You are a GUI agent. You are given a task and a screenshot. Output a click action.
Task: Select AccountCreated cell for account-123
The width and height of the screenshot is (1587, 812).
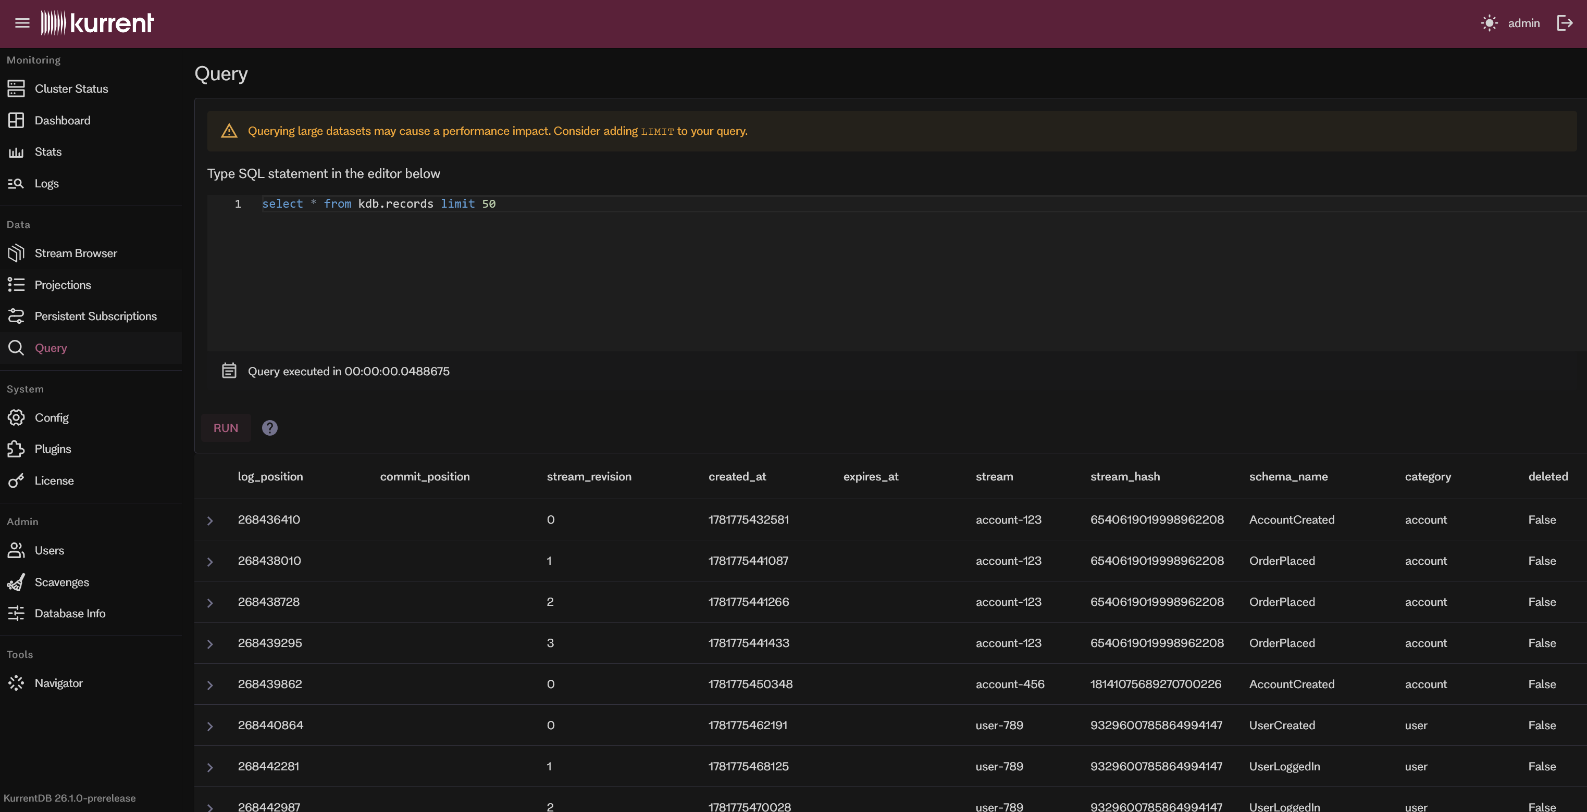(x=1291, y=519)
